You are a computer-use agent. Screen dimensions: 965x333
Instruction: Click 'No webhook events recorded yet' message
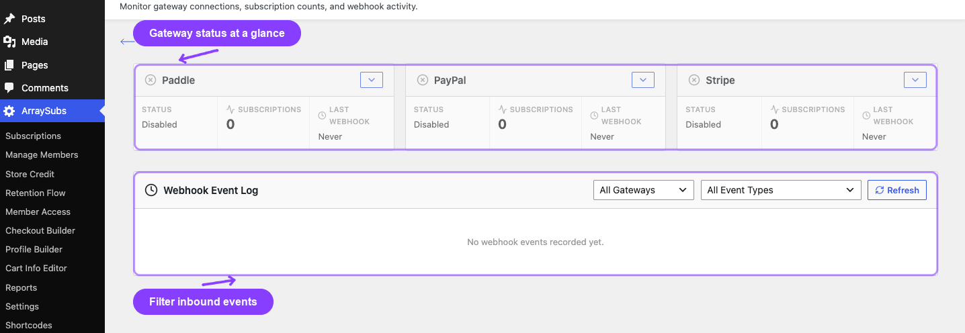point(536,242)
